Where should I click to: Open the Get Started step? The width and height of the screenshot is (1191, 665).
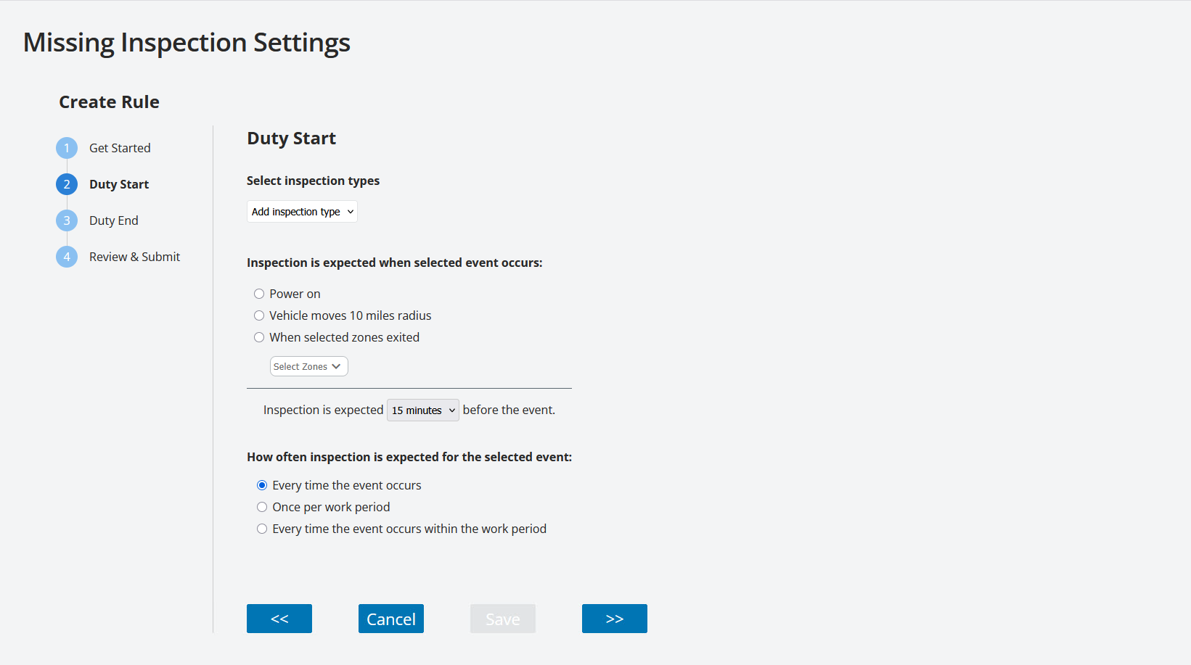120,147
